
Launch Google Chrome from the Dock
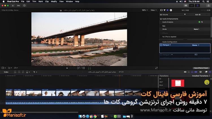95,116
